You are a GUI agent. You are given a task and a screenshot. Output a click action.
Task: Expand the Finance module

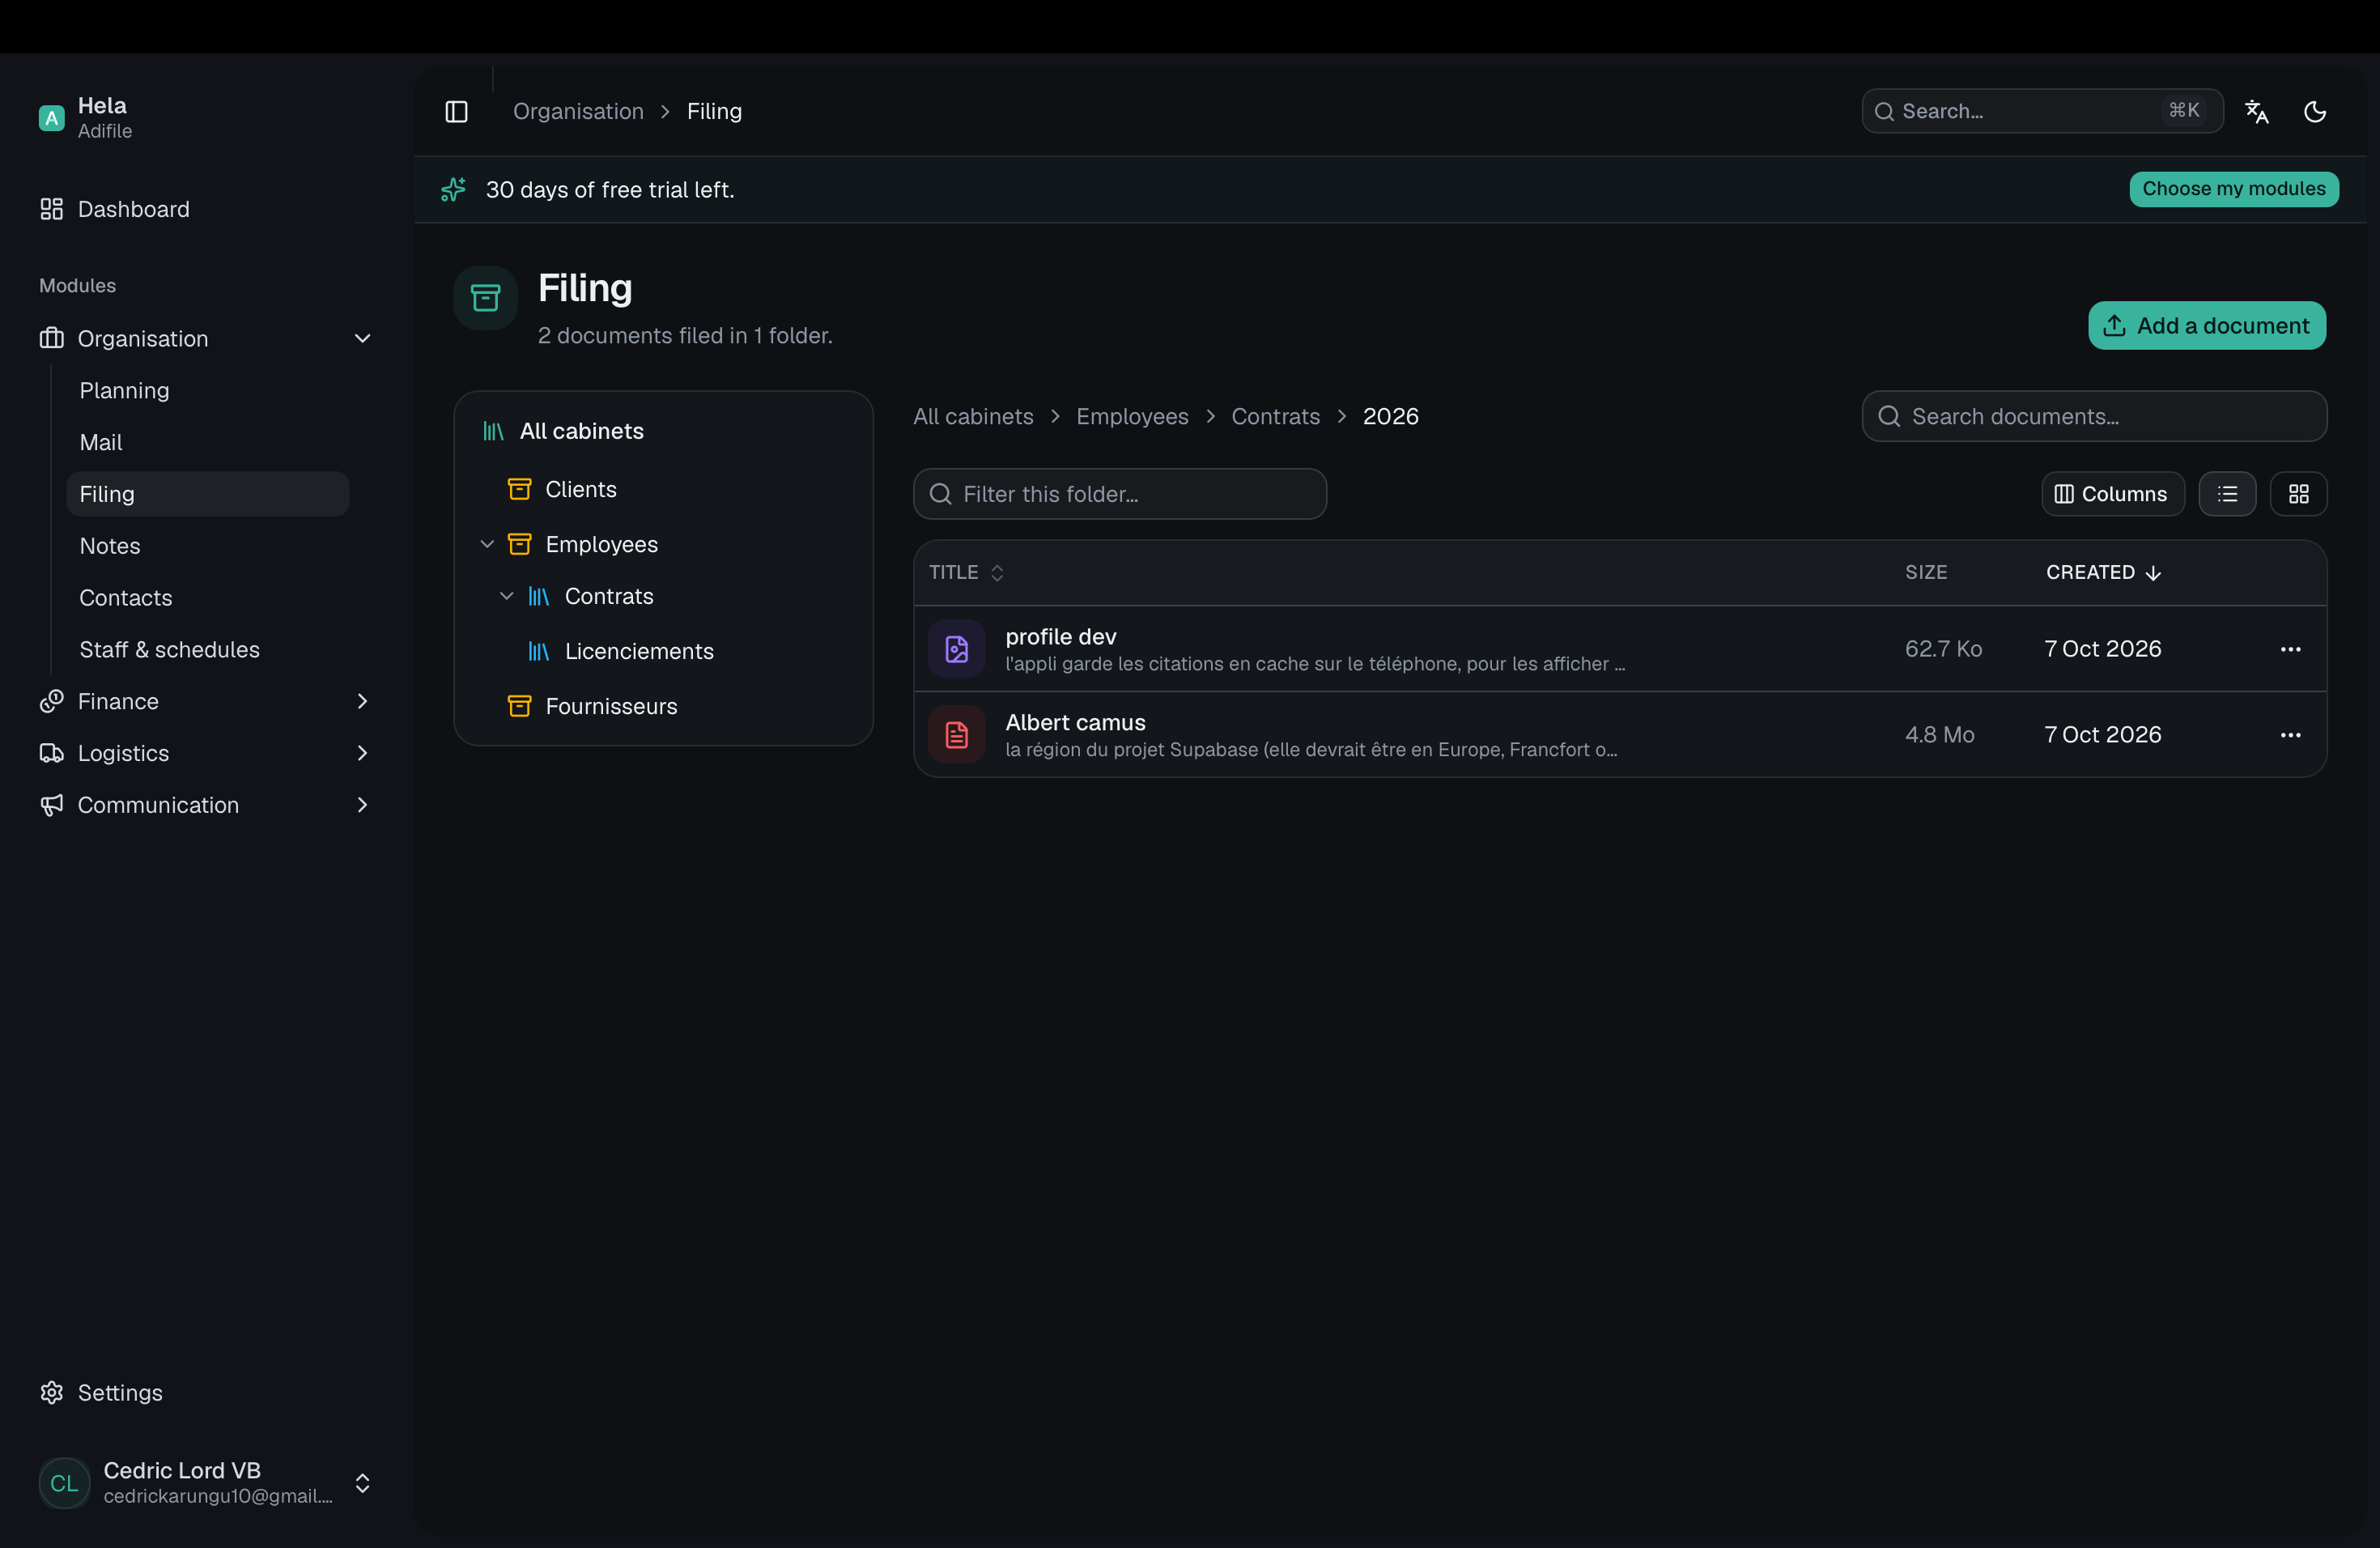point(205,701)
